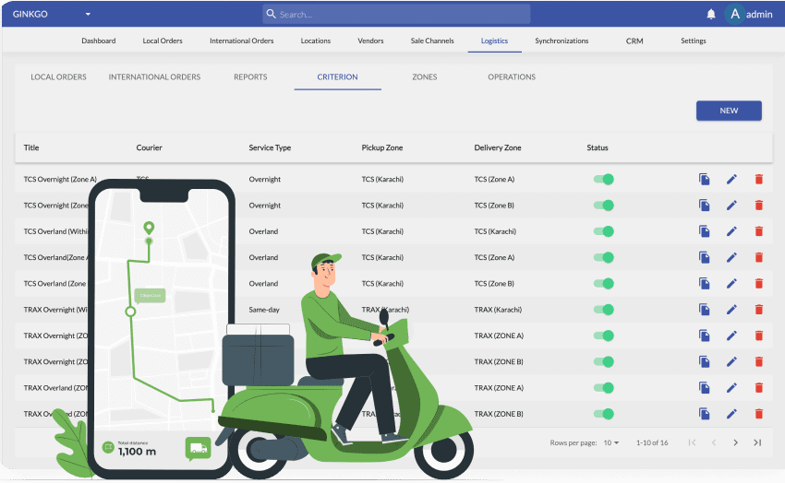
Task: Delete the TCS (Karachi) delivery zone row
Action: pyautogui.click(x=759, y=231)
